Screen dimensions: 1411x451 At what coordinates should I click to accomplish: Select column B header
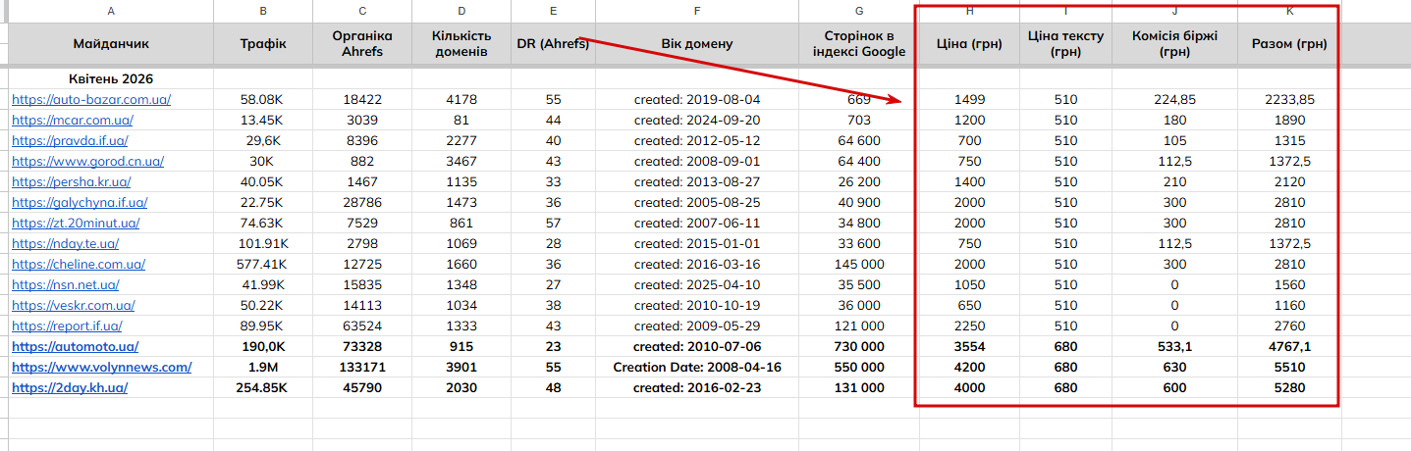[263, 11]
